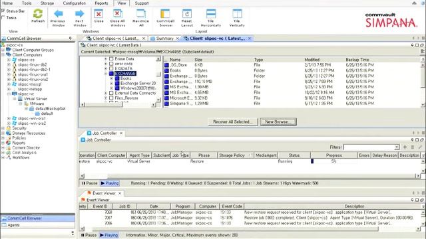Click Job Controller horizontal scrollbar
Screen dimensions: 426x239
click(x=262, y=176)
